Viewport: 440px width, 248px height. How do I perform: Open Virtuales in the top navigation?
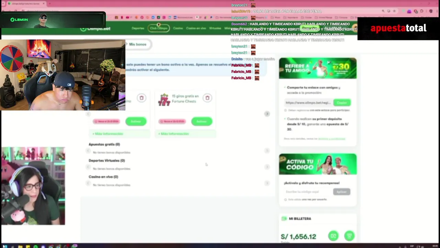(x=215, y=28)
